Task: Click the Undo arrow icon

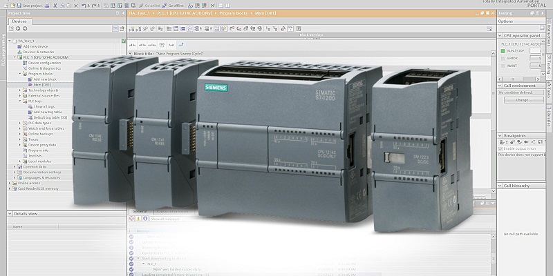Action: coord(84,6)
